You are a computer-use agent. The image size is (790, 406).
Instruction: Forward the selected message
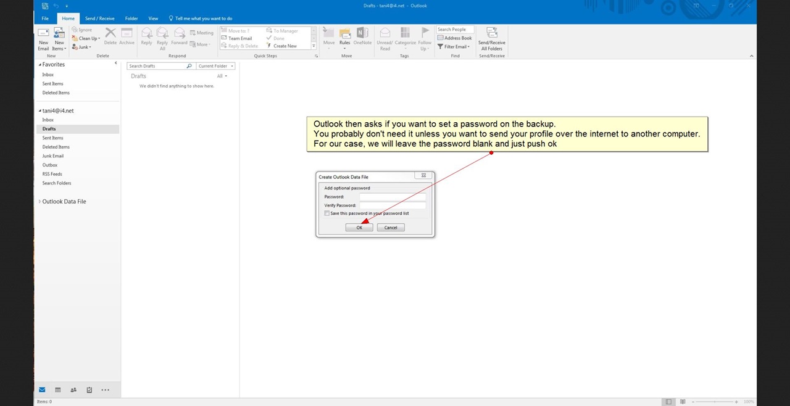(179, 37)
